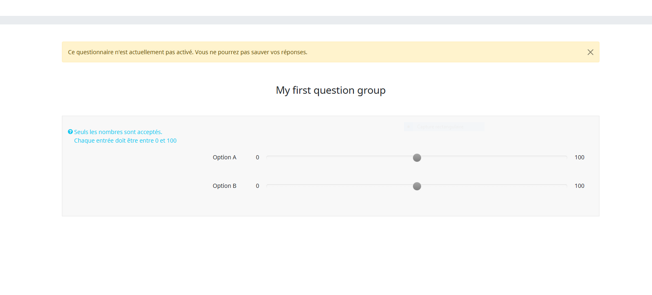Select the Option B label
Image resolution: width=652 pixels, height=295 pixels.
224,186
